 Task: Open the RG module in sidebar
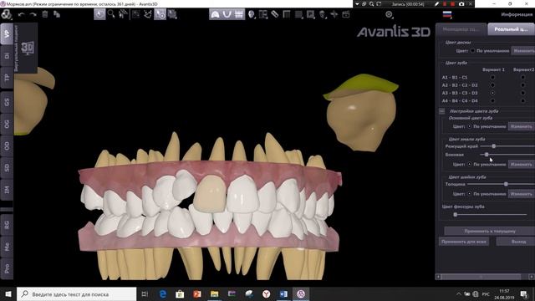7,225
